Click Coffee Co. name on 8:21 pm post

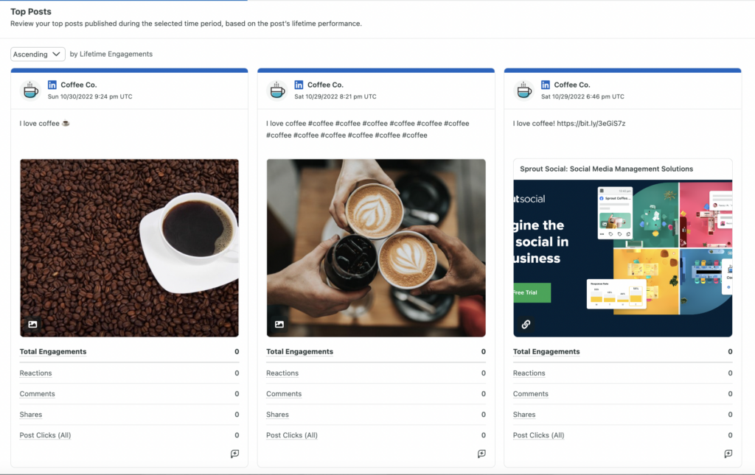click(325, 85)
